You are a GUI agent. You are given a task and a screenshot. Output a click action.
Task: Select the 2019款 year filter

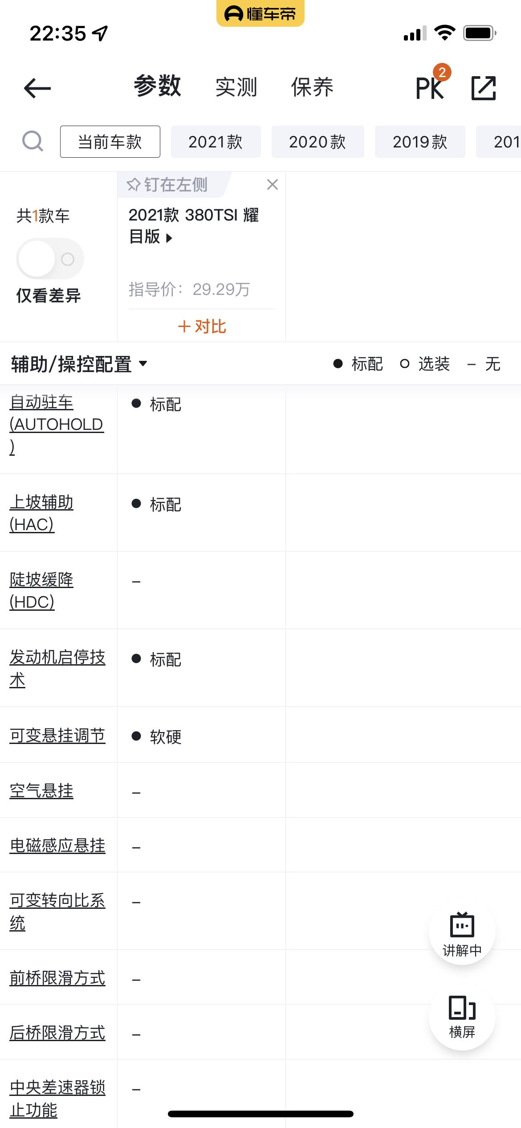420,142
